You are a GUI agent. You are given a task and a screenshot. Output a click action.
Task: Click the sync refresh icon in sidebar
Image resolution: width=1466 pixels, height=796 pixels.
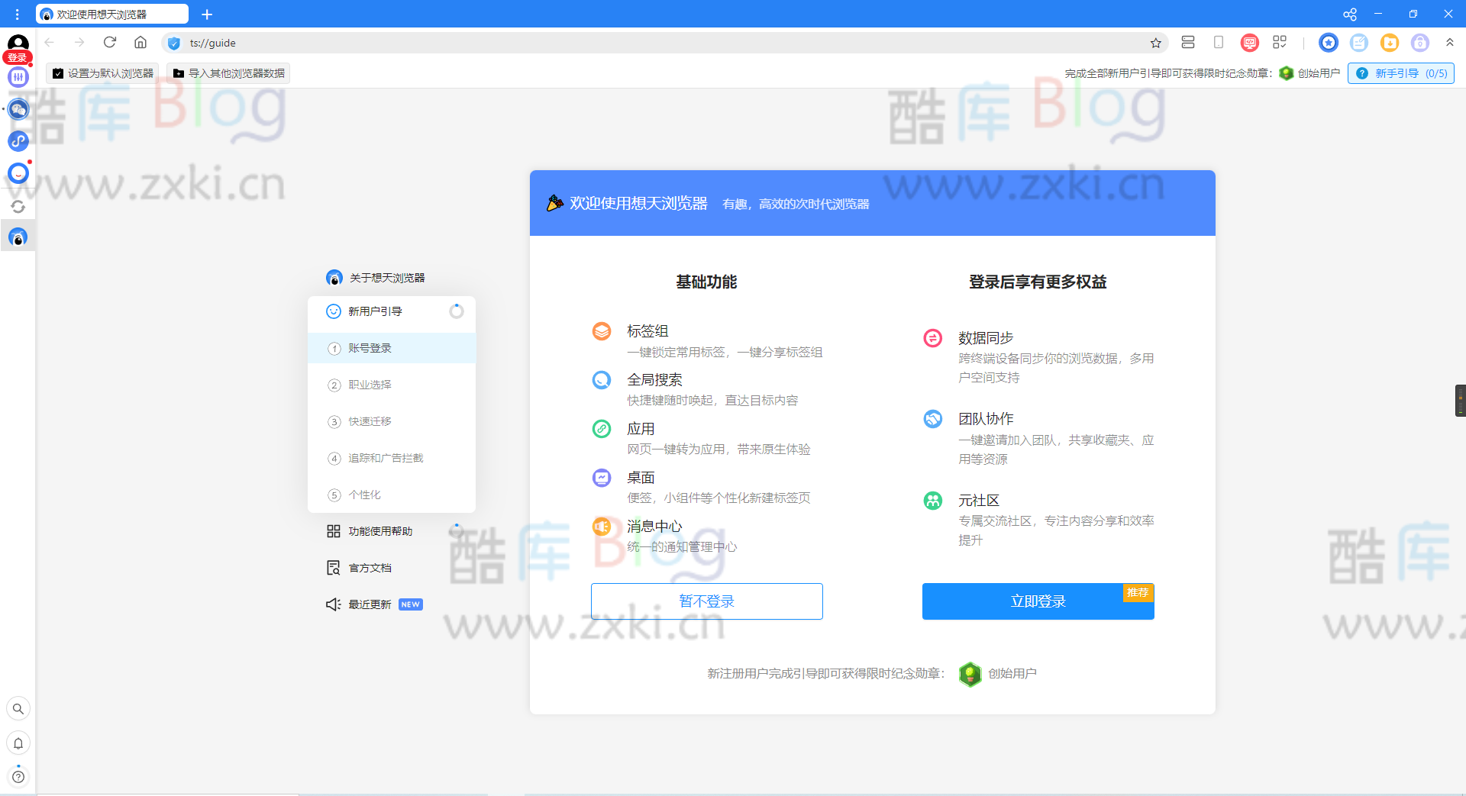pos(18,206)
